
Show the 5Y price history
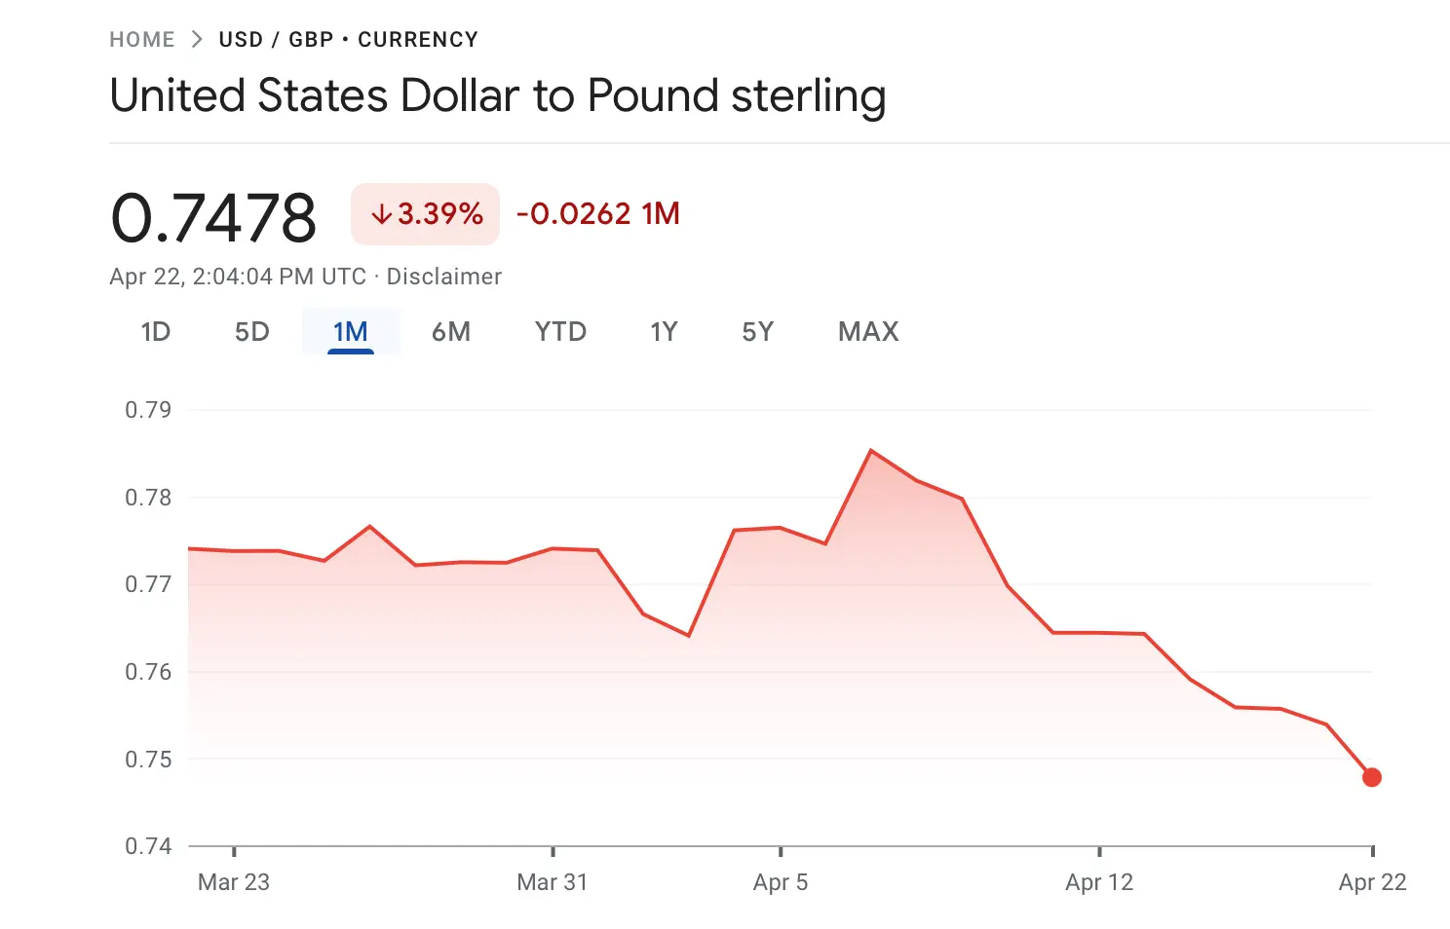click(x=757, y=332)
